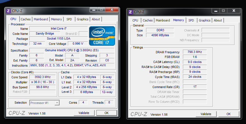Click the Core Voltage value '0.996 V'
This screenshot has width=246, height=124.
[78, 43]
